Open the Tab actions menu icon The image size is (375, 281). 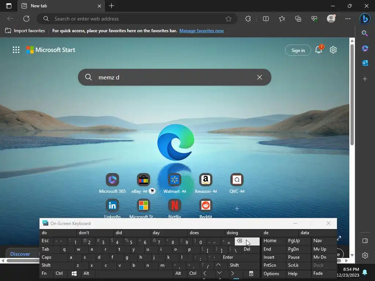[9, 6]
